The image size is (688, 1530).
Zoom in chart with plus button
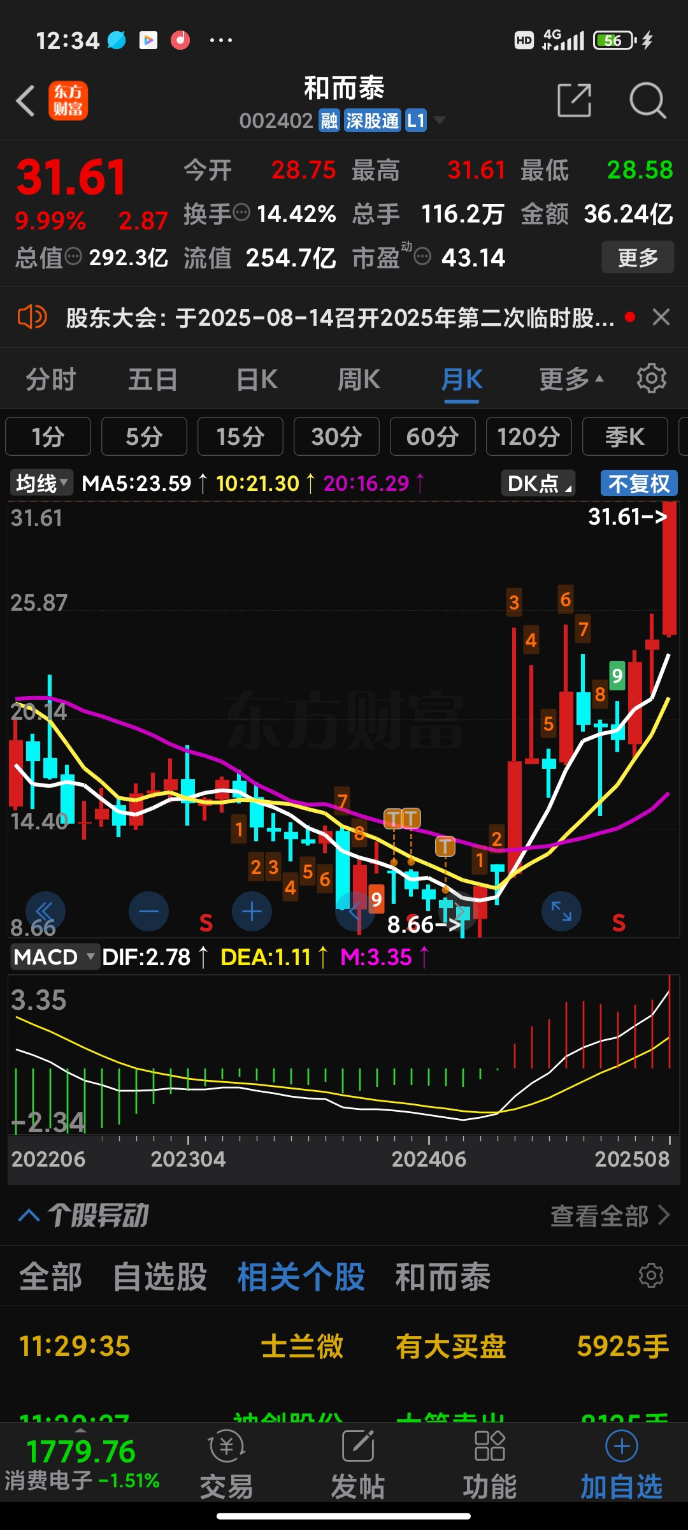(x=252, y=911)
